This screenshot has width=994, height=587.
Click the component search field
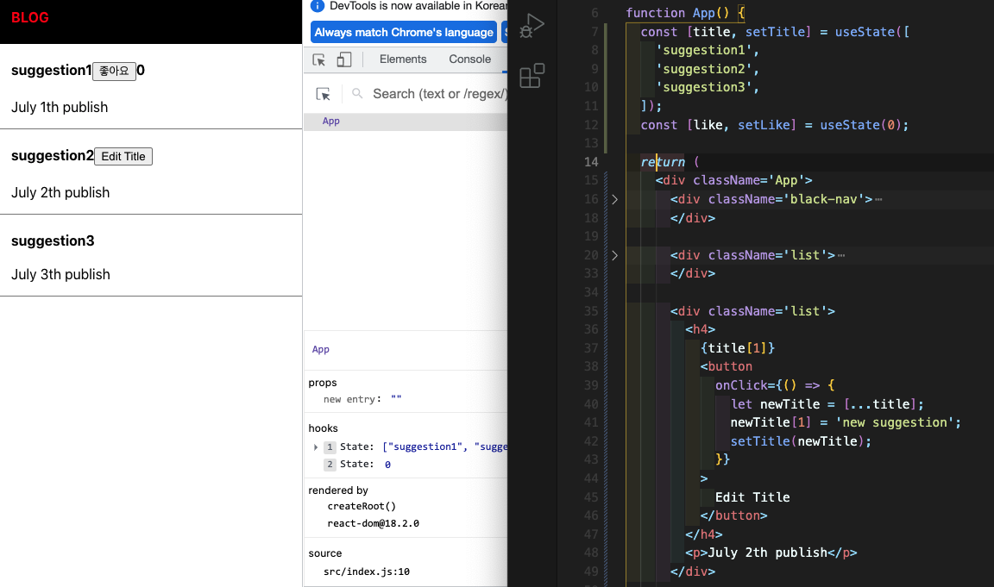tap(440, 94)
